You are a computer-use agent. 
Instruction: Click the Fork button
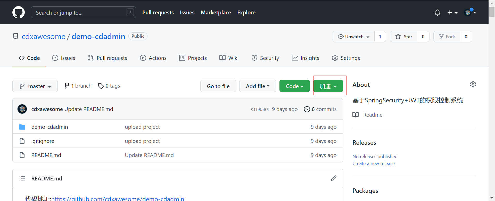[x=447, y=36]
